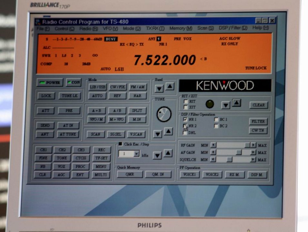Click the PROC button
Screen dimensions: 308x232
click(x=80, y=167)
